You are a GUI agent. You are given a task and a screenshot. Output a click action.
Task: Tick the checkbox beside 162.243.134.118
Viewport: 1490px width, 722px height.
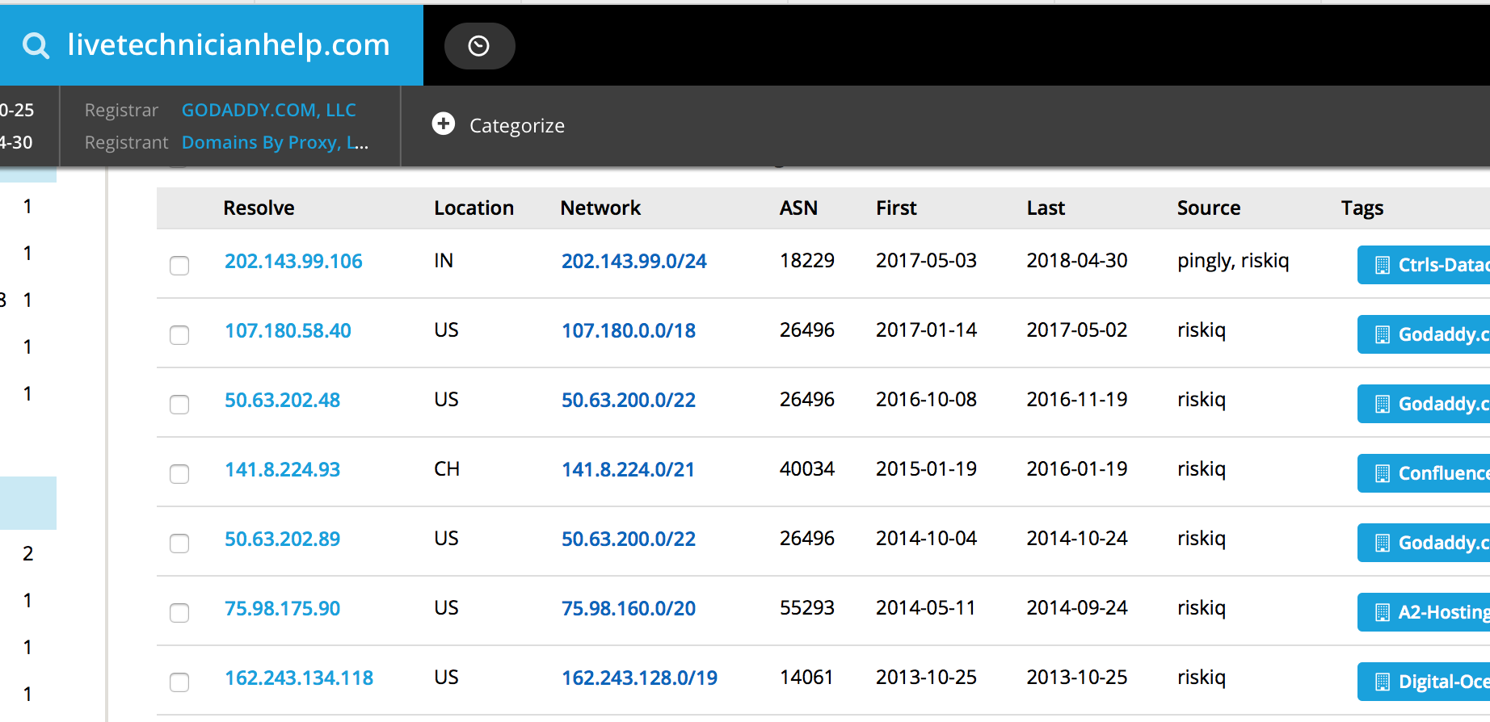(179, 682)
